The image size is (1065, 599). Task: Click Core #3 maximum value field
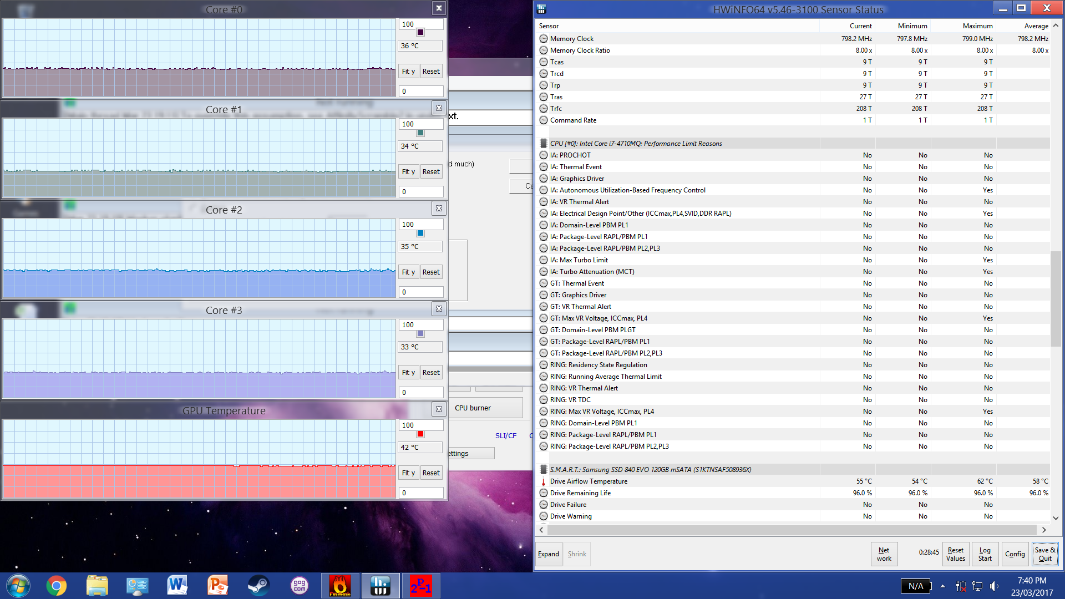[x=421, y=325]
